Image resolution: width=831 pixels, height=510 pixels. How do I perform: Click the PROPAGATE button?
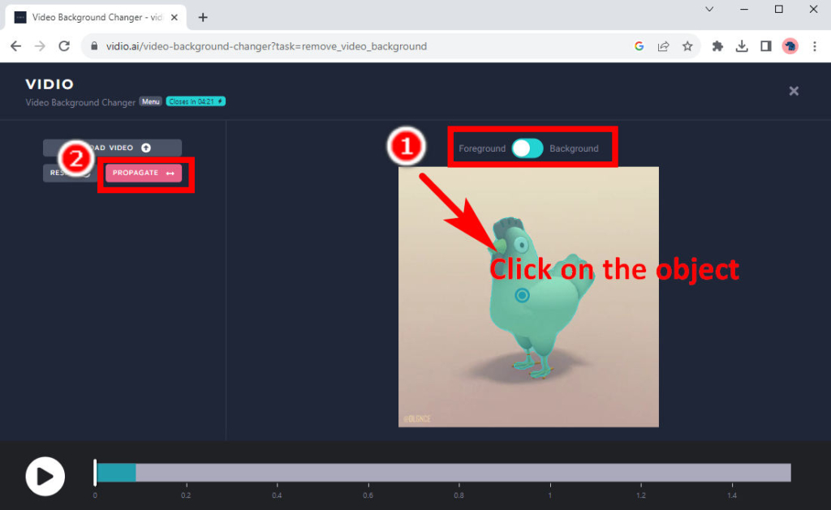tap(144, 173)
